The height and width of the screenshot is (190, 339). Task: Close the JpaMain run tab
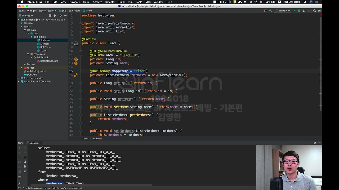point(41,143)
